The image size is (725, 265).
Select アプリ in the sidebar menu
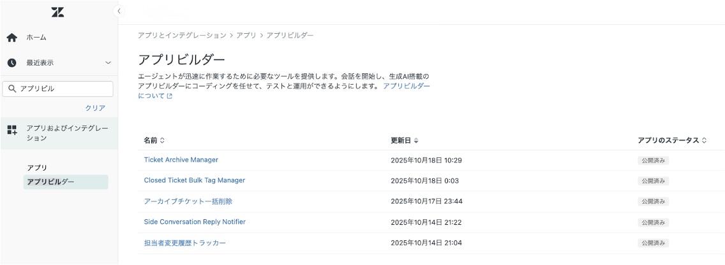coord(37,168)
